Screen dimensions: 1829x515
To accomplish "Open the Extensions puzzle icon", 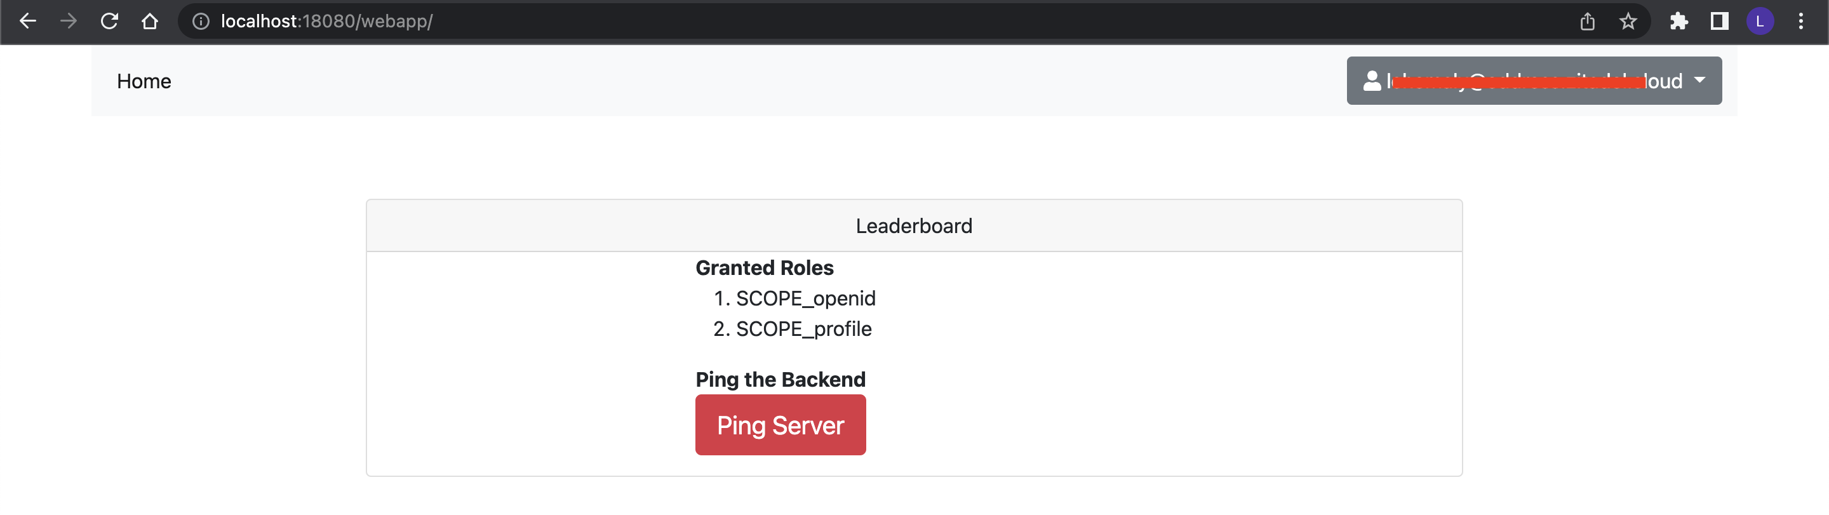I will point(1678,22).
